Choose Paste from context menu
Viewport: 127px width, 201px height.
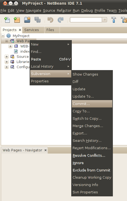click(51, 59)
